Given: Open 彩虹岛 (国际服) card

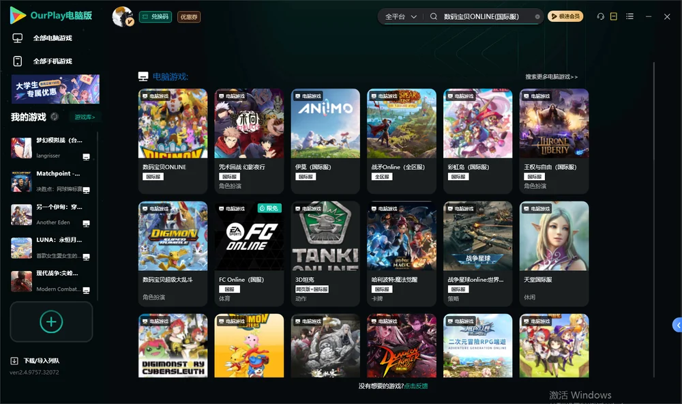Looking at the screenshot, I should (477, 141).
